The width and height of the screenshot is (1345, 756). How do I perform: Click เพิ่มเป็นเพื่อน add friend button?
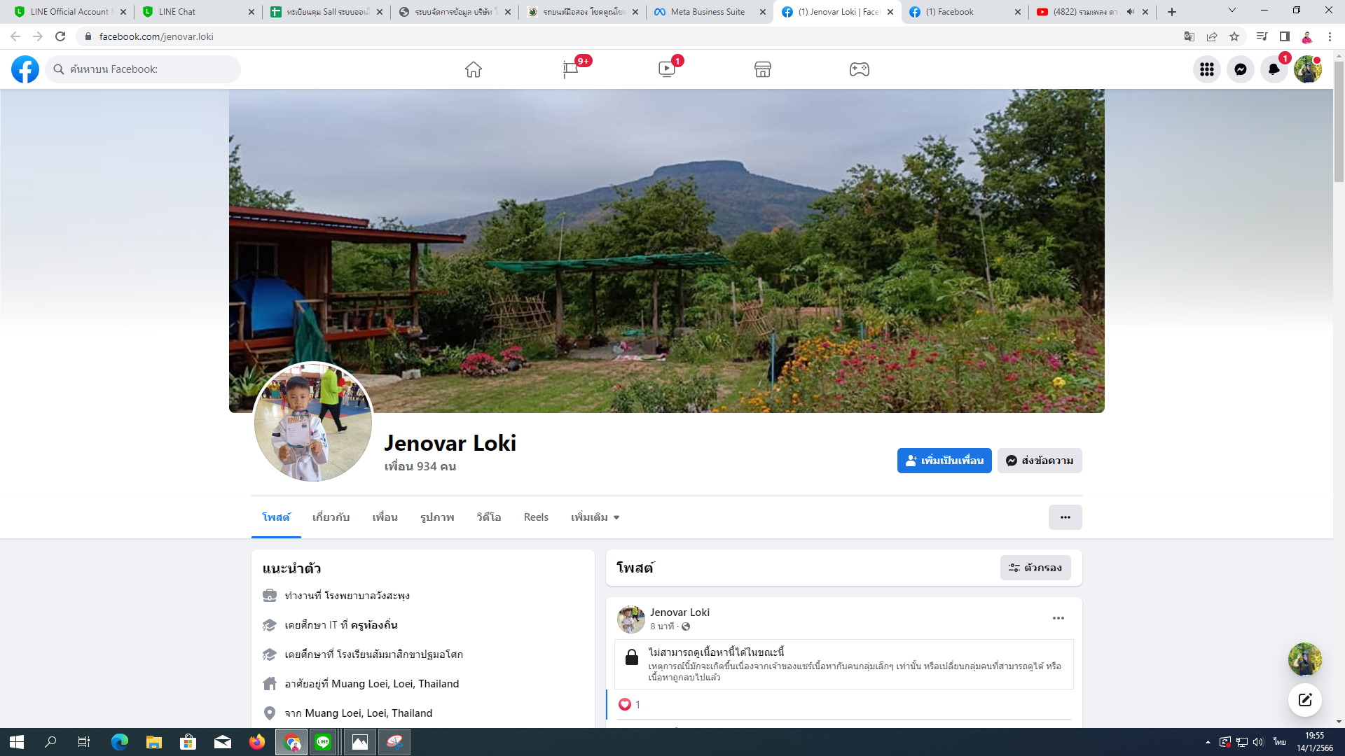(944, 461)
